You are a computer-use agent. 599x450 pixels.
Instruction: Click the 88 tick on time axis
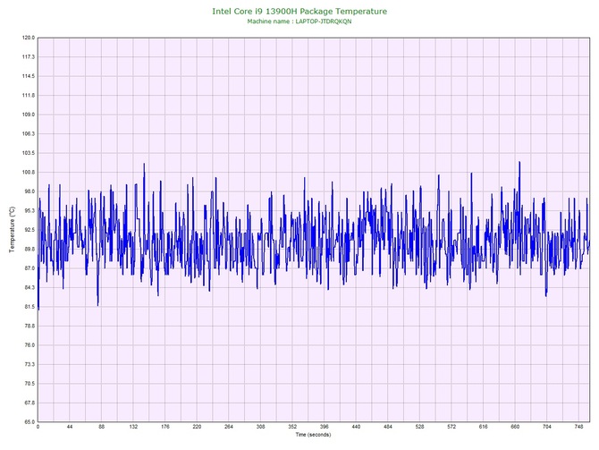pos(102,427)
